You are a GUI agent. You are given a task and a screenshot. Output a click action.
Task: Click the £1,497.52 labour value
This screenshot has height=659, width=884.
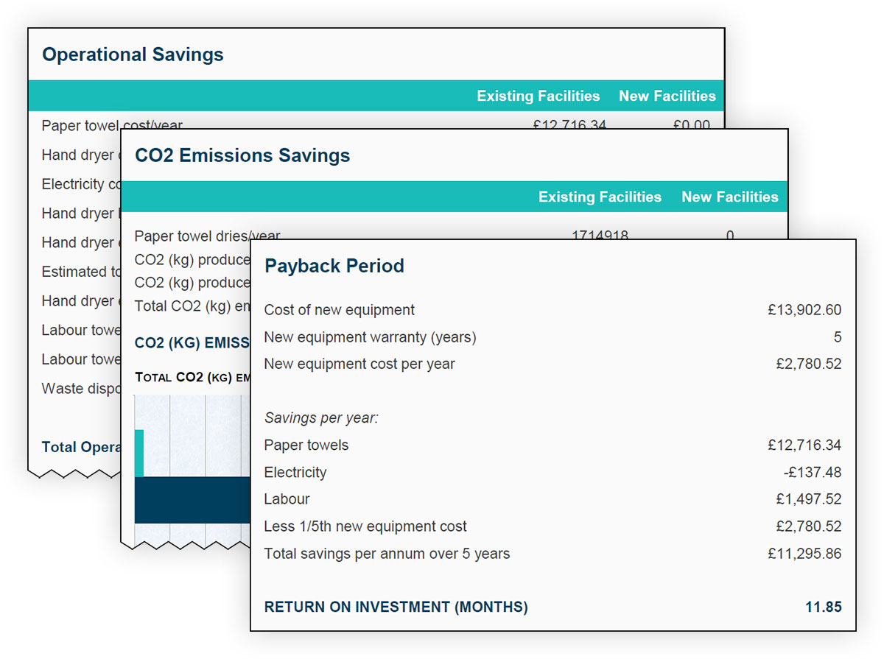[809, 499]
